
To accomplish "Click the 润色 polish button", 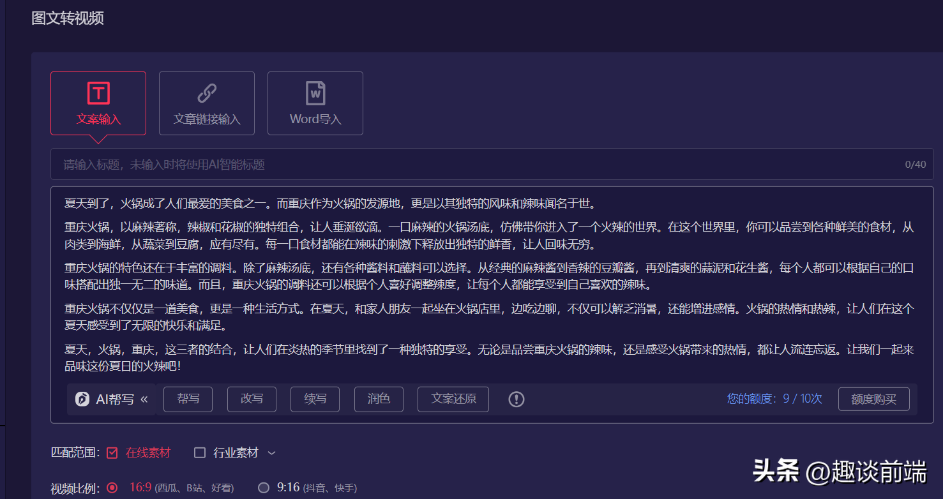I will [x=379, y=399].
